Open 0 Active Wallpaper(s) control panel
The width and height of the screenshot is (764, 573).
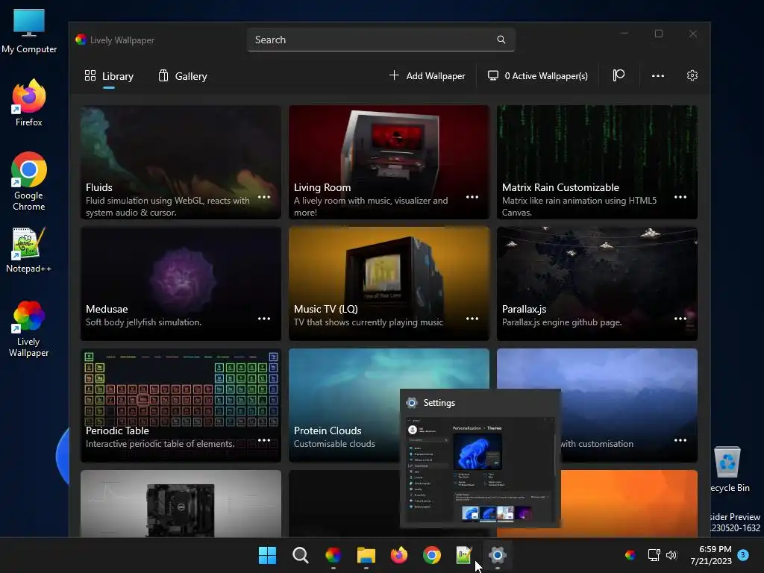[x=537, y=75]
